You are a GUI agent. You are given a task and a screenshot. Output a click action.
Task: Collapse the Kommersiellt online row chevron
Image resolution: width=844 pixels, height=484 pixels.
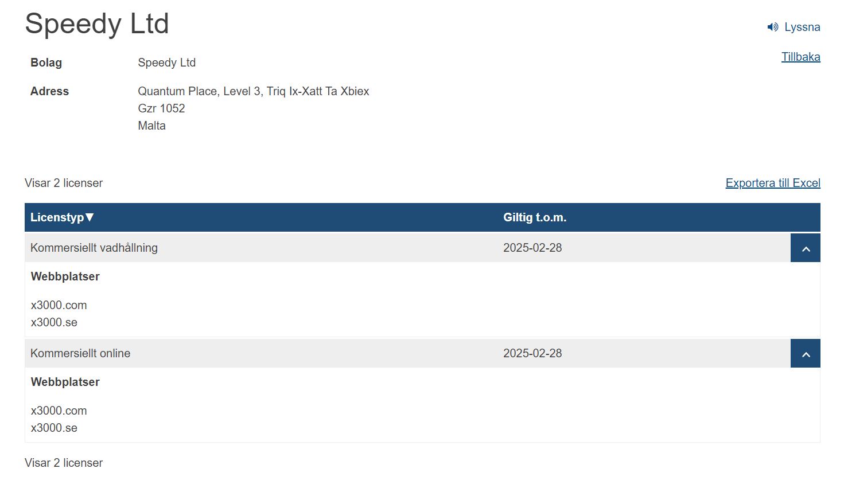coord(806,353)
